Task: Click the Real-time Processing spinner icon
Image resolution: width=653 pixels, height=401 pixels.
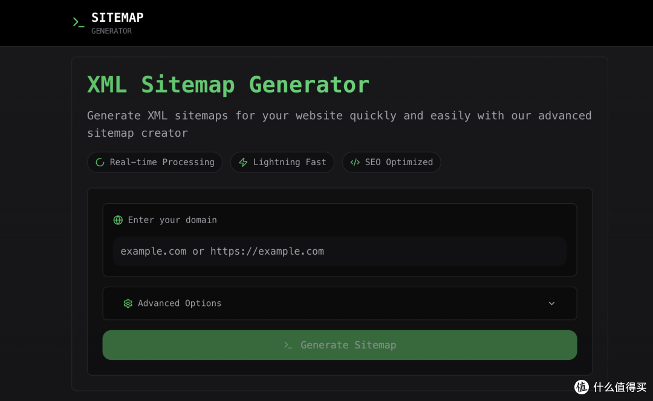Action: 100,163
